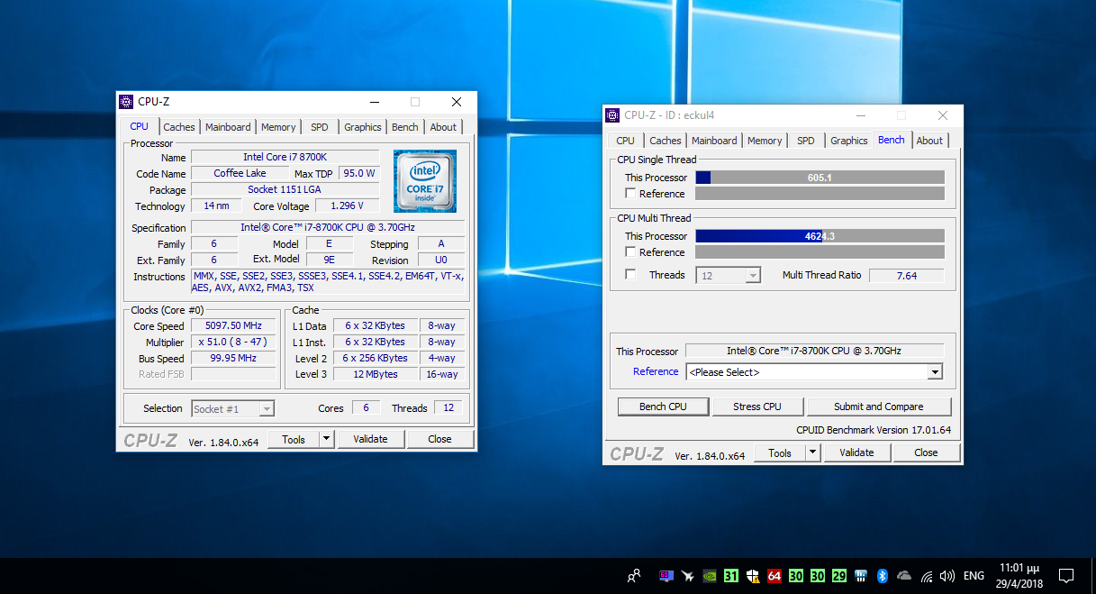Open the NVIDIA tray icon
This screenshot has height=594, width=1096.
(710, 575)
